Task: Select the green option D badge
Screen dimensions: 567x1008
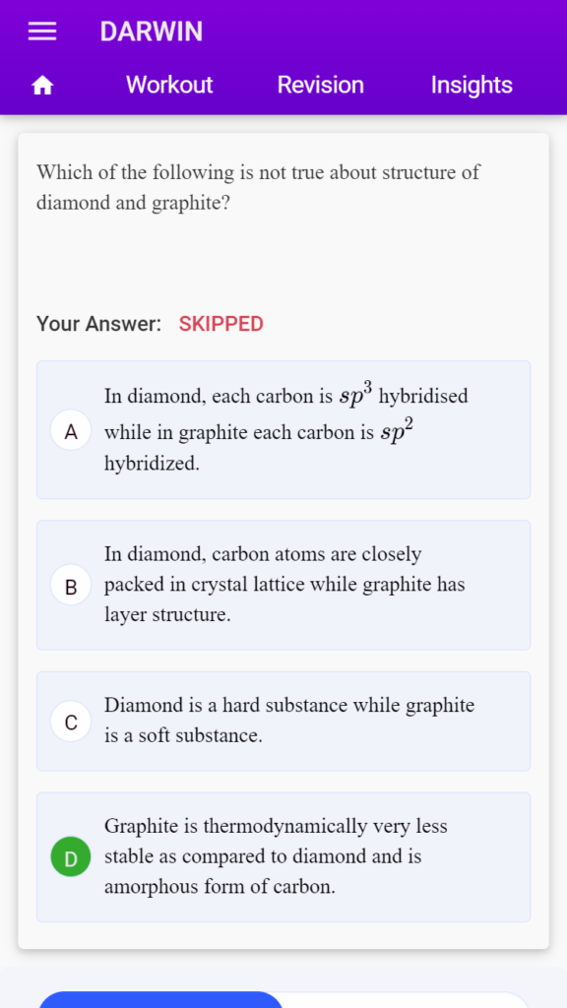Action: tap(71, 857)
